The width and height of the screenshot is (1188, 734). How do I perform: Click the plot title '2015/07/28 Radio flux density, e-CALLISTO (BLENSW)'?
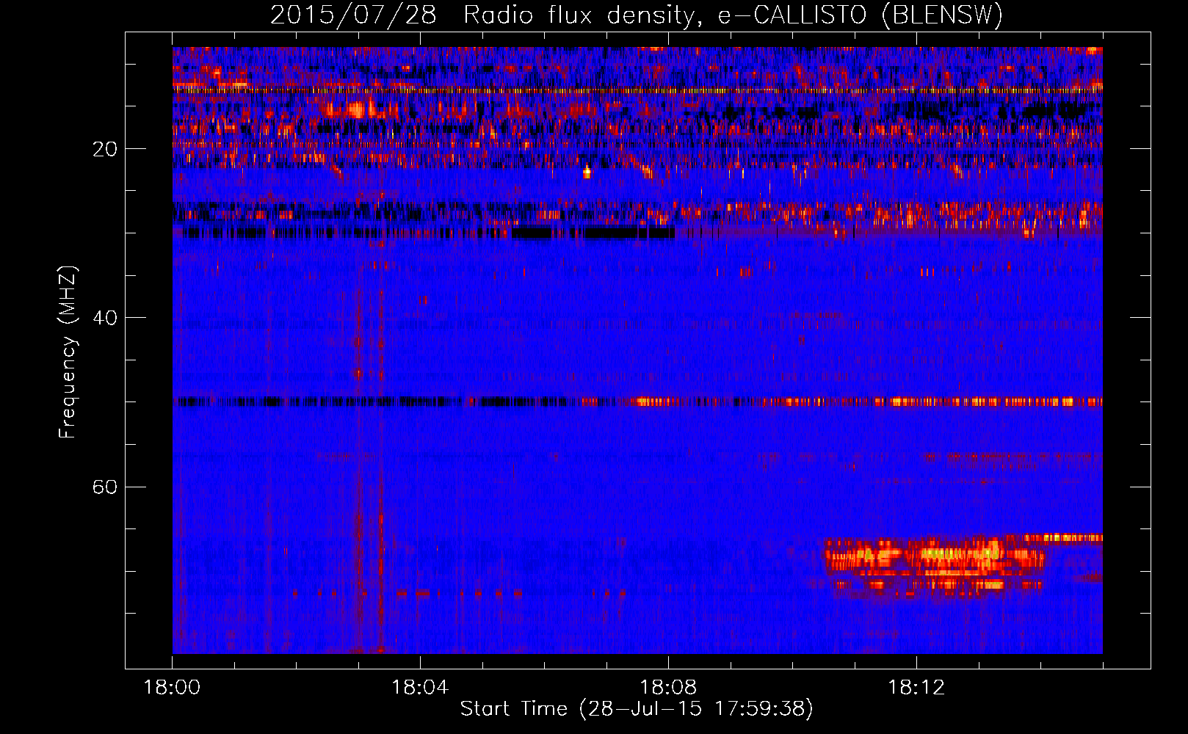(x=637, y=15)
